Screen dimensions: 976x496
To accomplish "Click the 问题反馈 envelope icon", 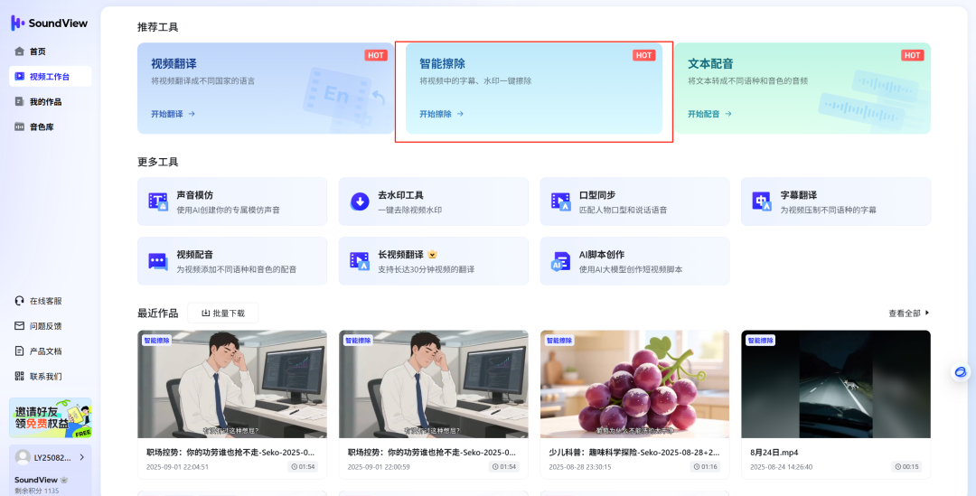I will [x=19, y=326].
